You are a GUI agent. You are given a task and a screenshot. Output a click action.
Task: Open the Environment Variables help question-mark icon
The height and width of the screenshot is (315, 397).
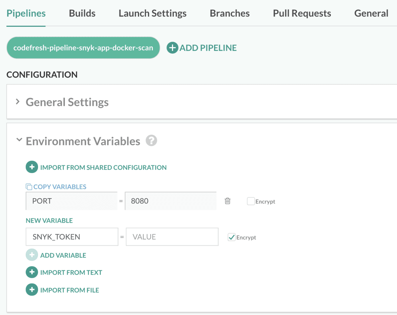[x=152, y=141]
